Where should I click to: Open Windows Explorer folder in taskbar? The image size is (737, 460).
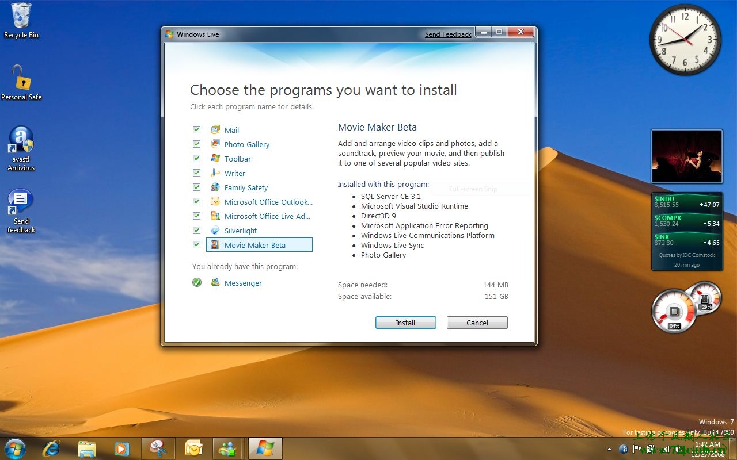[x=86, y=448]
